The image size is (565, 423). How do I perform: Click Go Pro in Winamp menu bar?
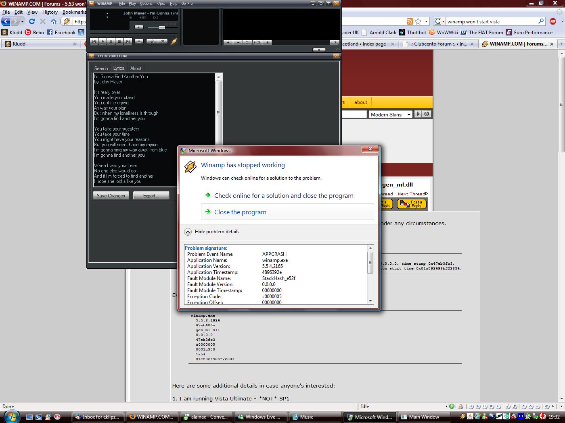tap(187, 4)
